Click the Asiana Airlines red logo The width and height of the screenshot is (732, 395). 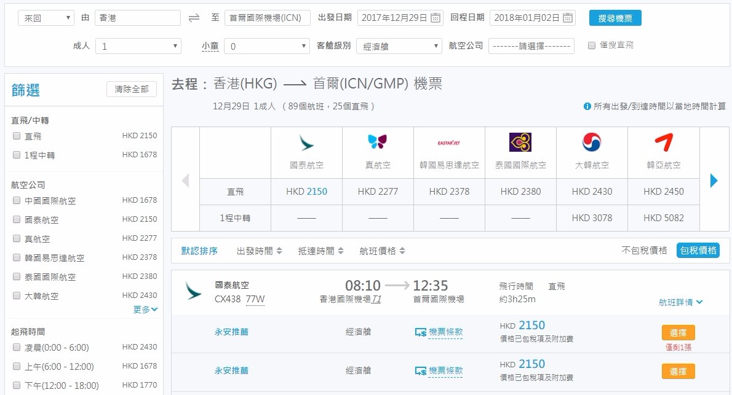coord(663,143)
